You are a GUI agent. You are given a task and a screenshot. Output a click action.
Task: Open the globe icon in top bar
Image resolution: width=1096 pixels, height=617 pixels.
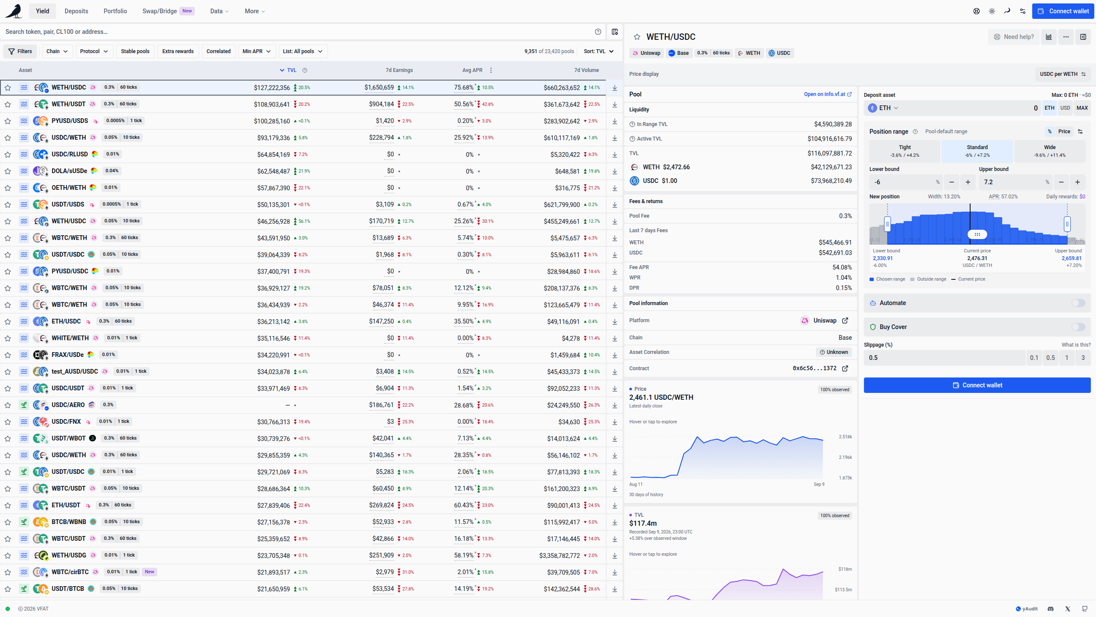click(977, 11)
